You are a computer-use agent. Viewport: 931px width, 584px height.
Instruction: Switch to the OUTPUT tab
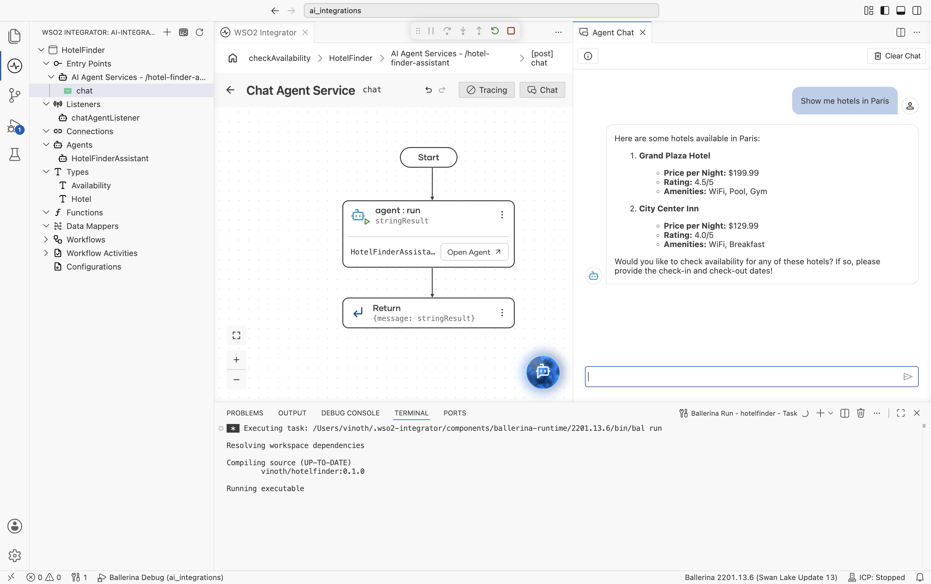point(292,413)
